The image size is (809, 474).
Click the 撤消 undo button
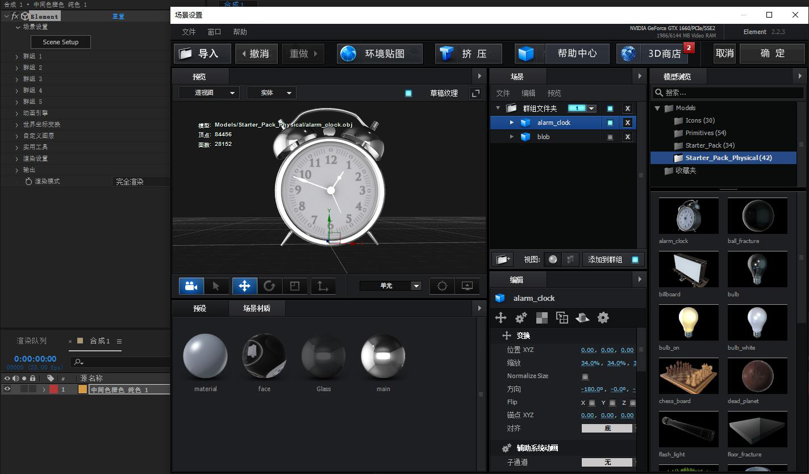[x=256, y=53]
